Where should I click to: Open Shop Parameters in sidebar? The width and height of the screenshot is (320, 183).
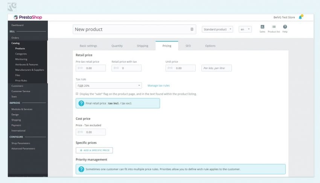point(21,143)
